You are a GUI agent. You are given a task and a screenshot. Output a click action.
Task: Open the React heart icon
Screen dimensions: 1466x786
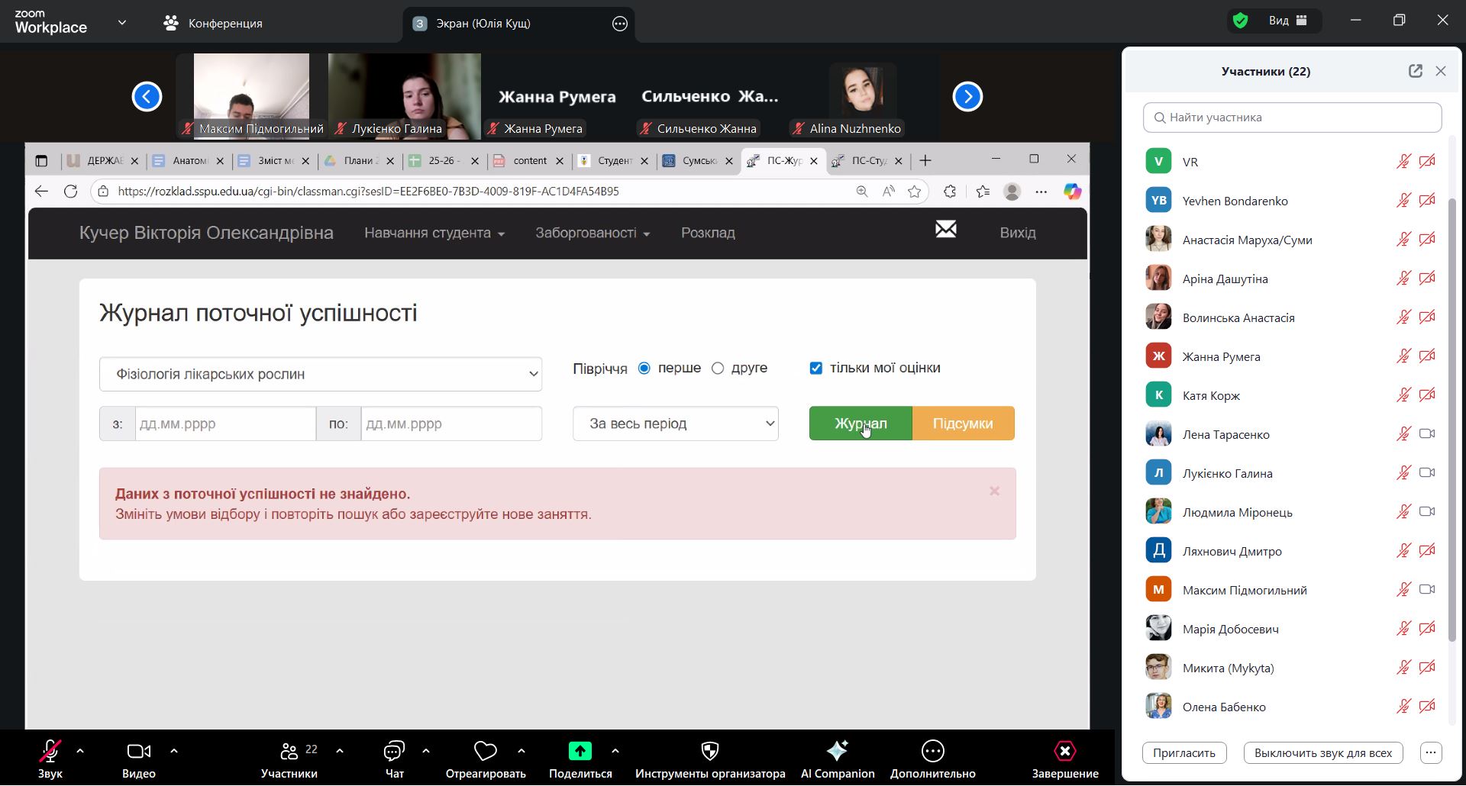485,752
